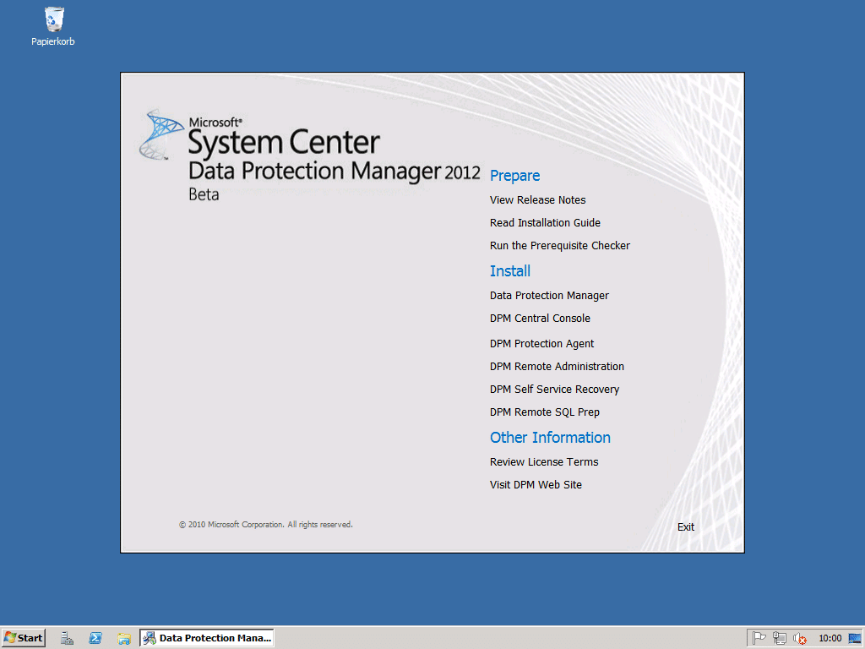The height and width of the screenshot is (649, 865).
Task: Click the Action Center flag tray icon
Action: click(759, 638)
